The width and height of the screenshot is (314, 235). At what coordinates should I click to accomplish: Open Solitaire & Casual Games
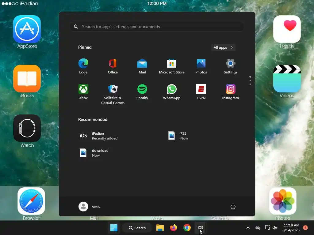[113, 94]
